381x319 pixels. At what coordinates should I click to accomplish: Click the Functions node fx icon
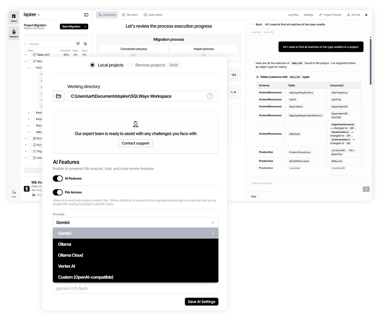[35, 145]
